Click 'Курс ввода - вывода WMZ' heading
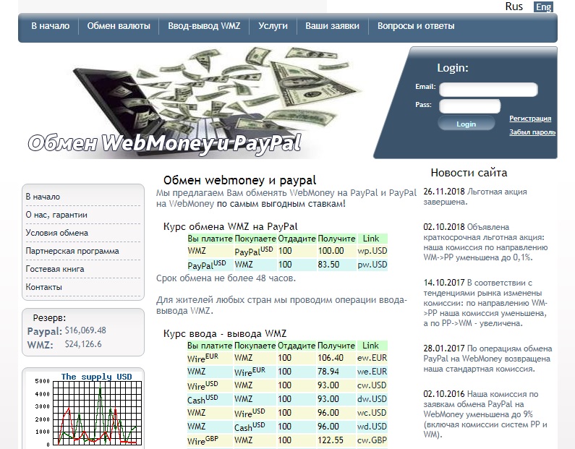Image resolution: width=575 pixels, height=449 pixels. point(225,333)
